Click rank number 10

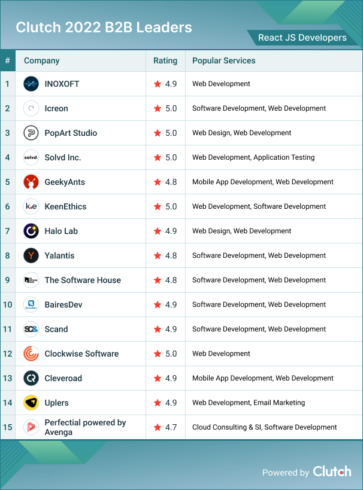click(8, 305)
